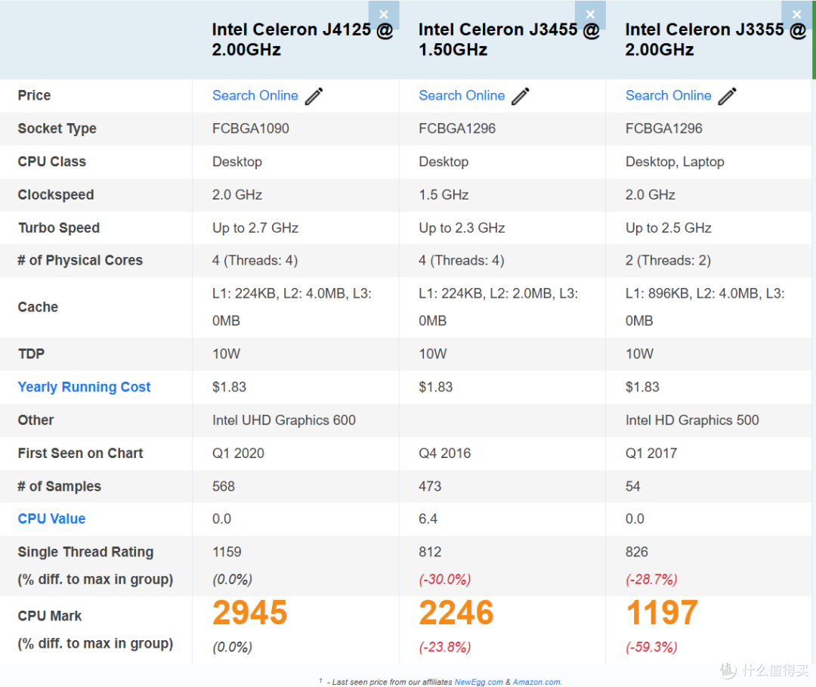Click the green scrollbar strip at top right
The height and width of the screenshot is (687, 816).
click(x=814, y=39)
